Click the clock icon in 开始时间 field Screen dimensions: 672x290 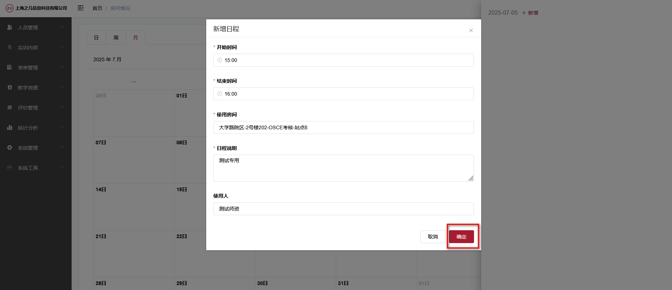[x=220, y=60]
